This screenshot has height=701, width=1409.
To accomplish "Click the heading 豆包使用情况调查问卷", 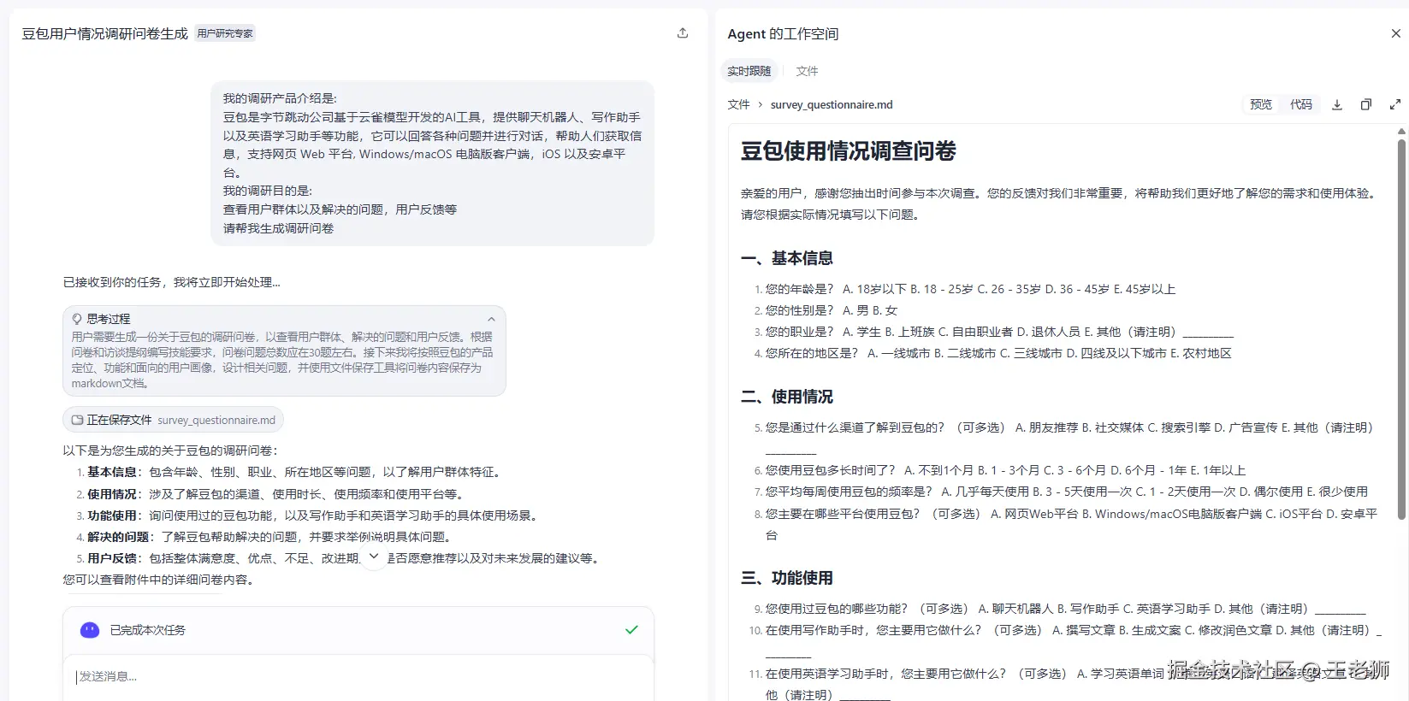I will click(x=848, y=151).
